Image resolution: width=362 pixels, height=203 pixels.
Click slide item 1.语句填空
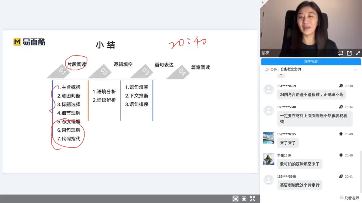(137, 87)
